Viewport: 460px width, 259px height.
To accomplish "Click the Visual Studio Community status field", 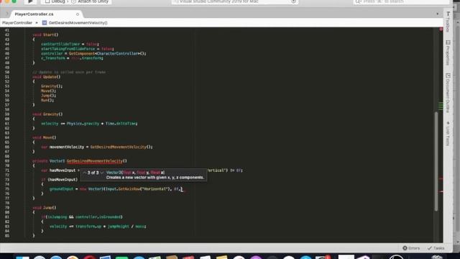I will point(235,1).
